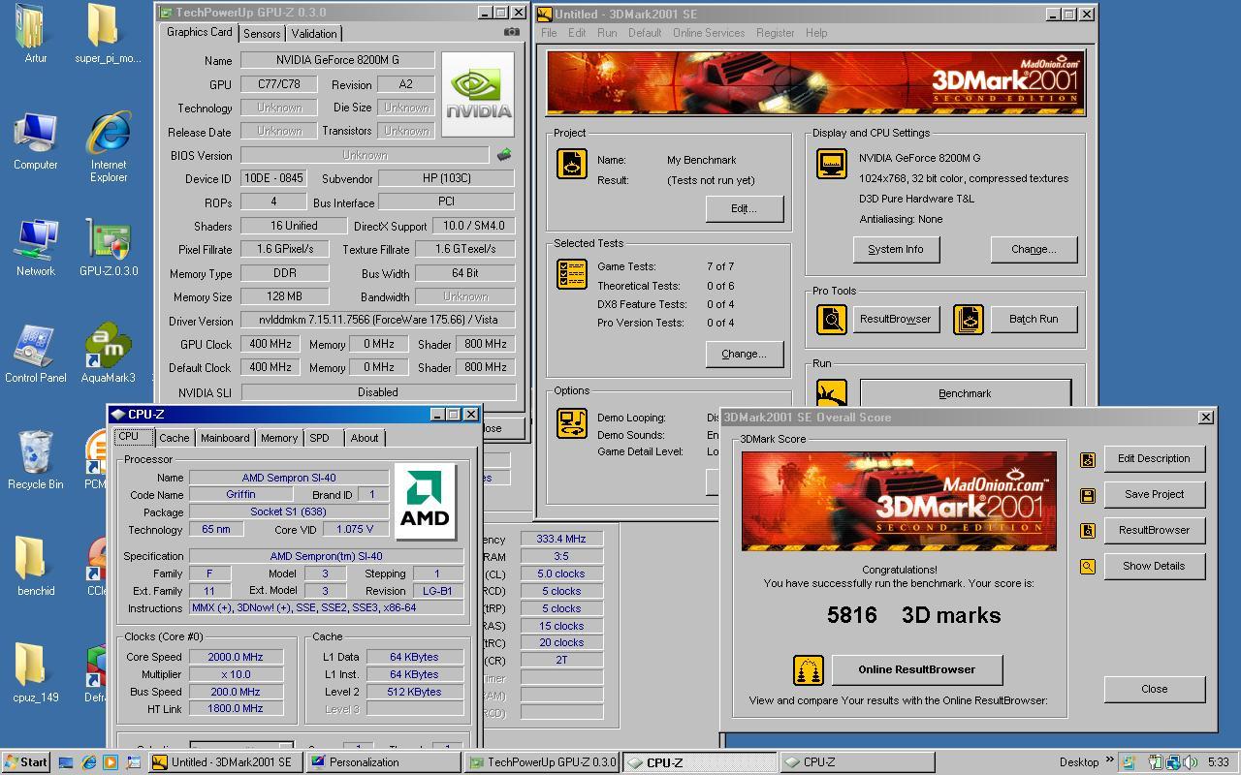This screenshot has width=1241, height=775.
Task: Click the CPU-Z Specification field
Action: [x=326, y=557]
